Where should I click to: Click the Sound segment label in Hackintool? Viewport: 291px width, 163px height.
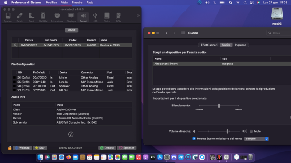coord(71,30)
